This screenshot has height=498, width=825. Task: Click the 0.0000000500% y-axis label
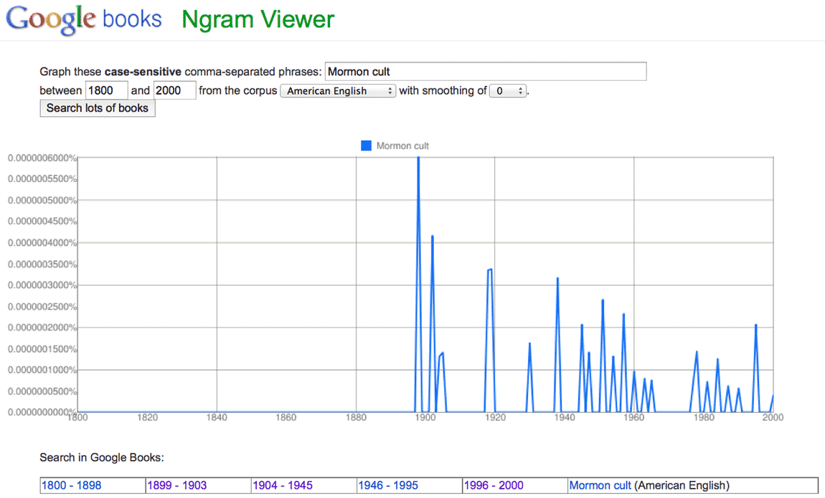point(42,391)
